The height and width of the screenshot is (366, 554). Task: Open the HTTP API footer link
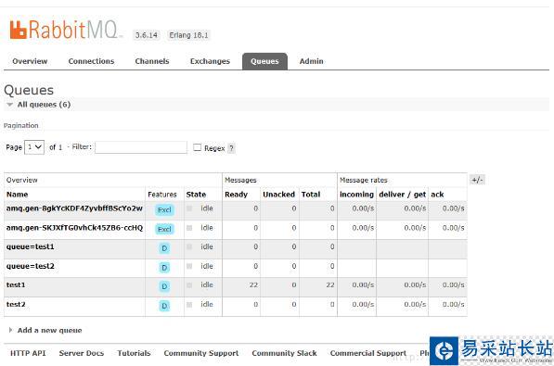28,353
